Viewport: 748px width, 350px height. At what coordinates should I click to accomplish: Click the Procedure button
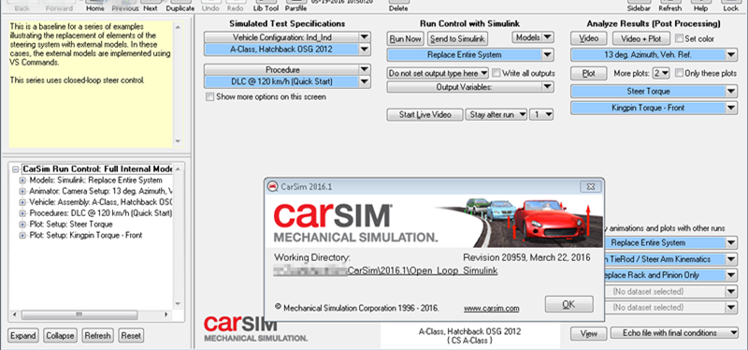tap(281, 69)
